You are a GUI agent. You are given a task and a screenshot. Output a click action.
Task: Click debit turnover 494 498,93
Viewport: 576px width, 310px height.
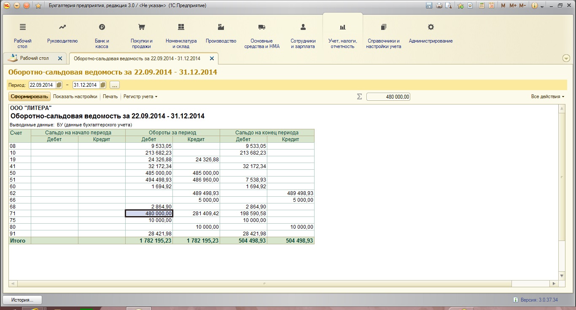click(x=149, y=180)
